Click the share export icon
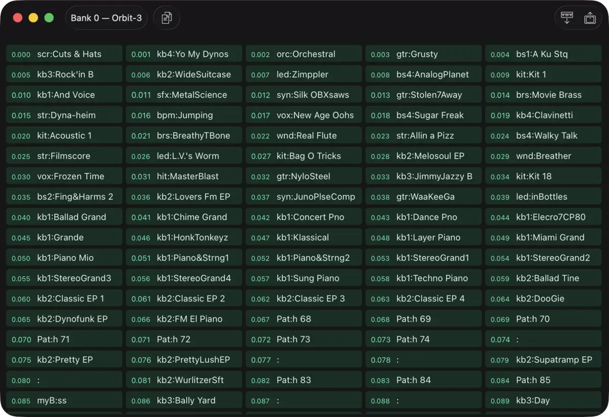609x417 pixels. click(590, 18)
